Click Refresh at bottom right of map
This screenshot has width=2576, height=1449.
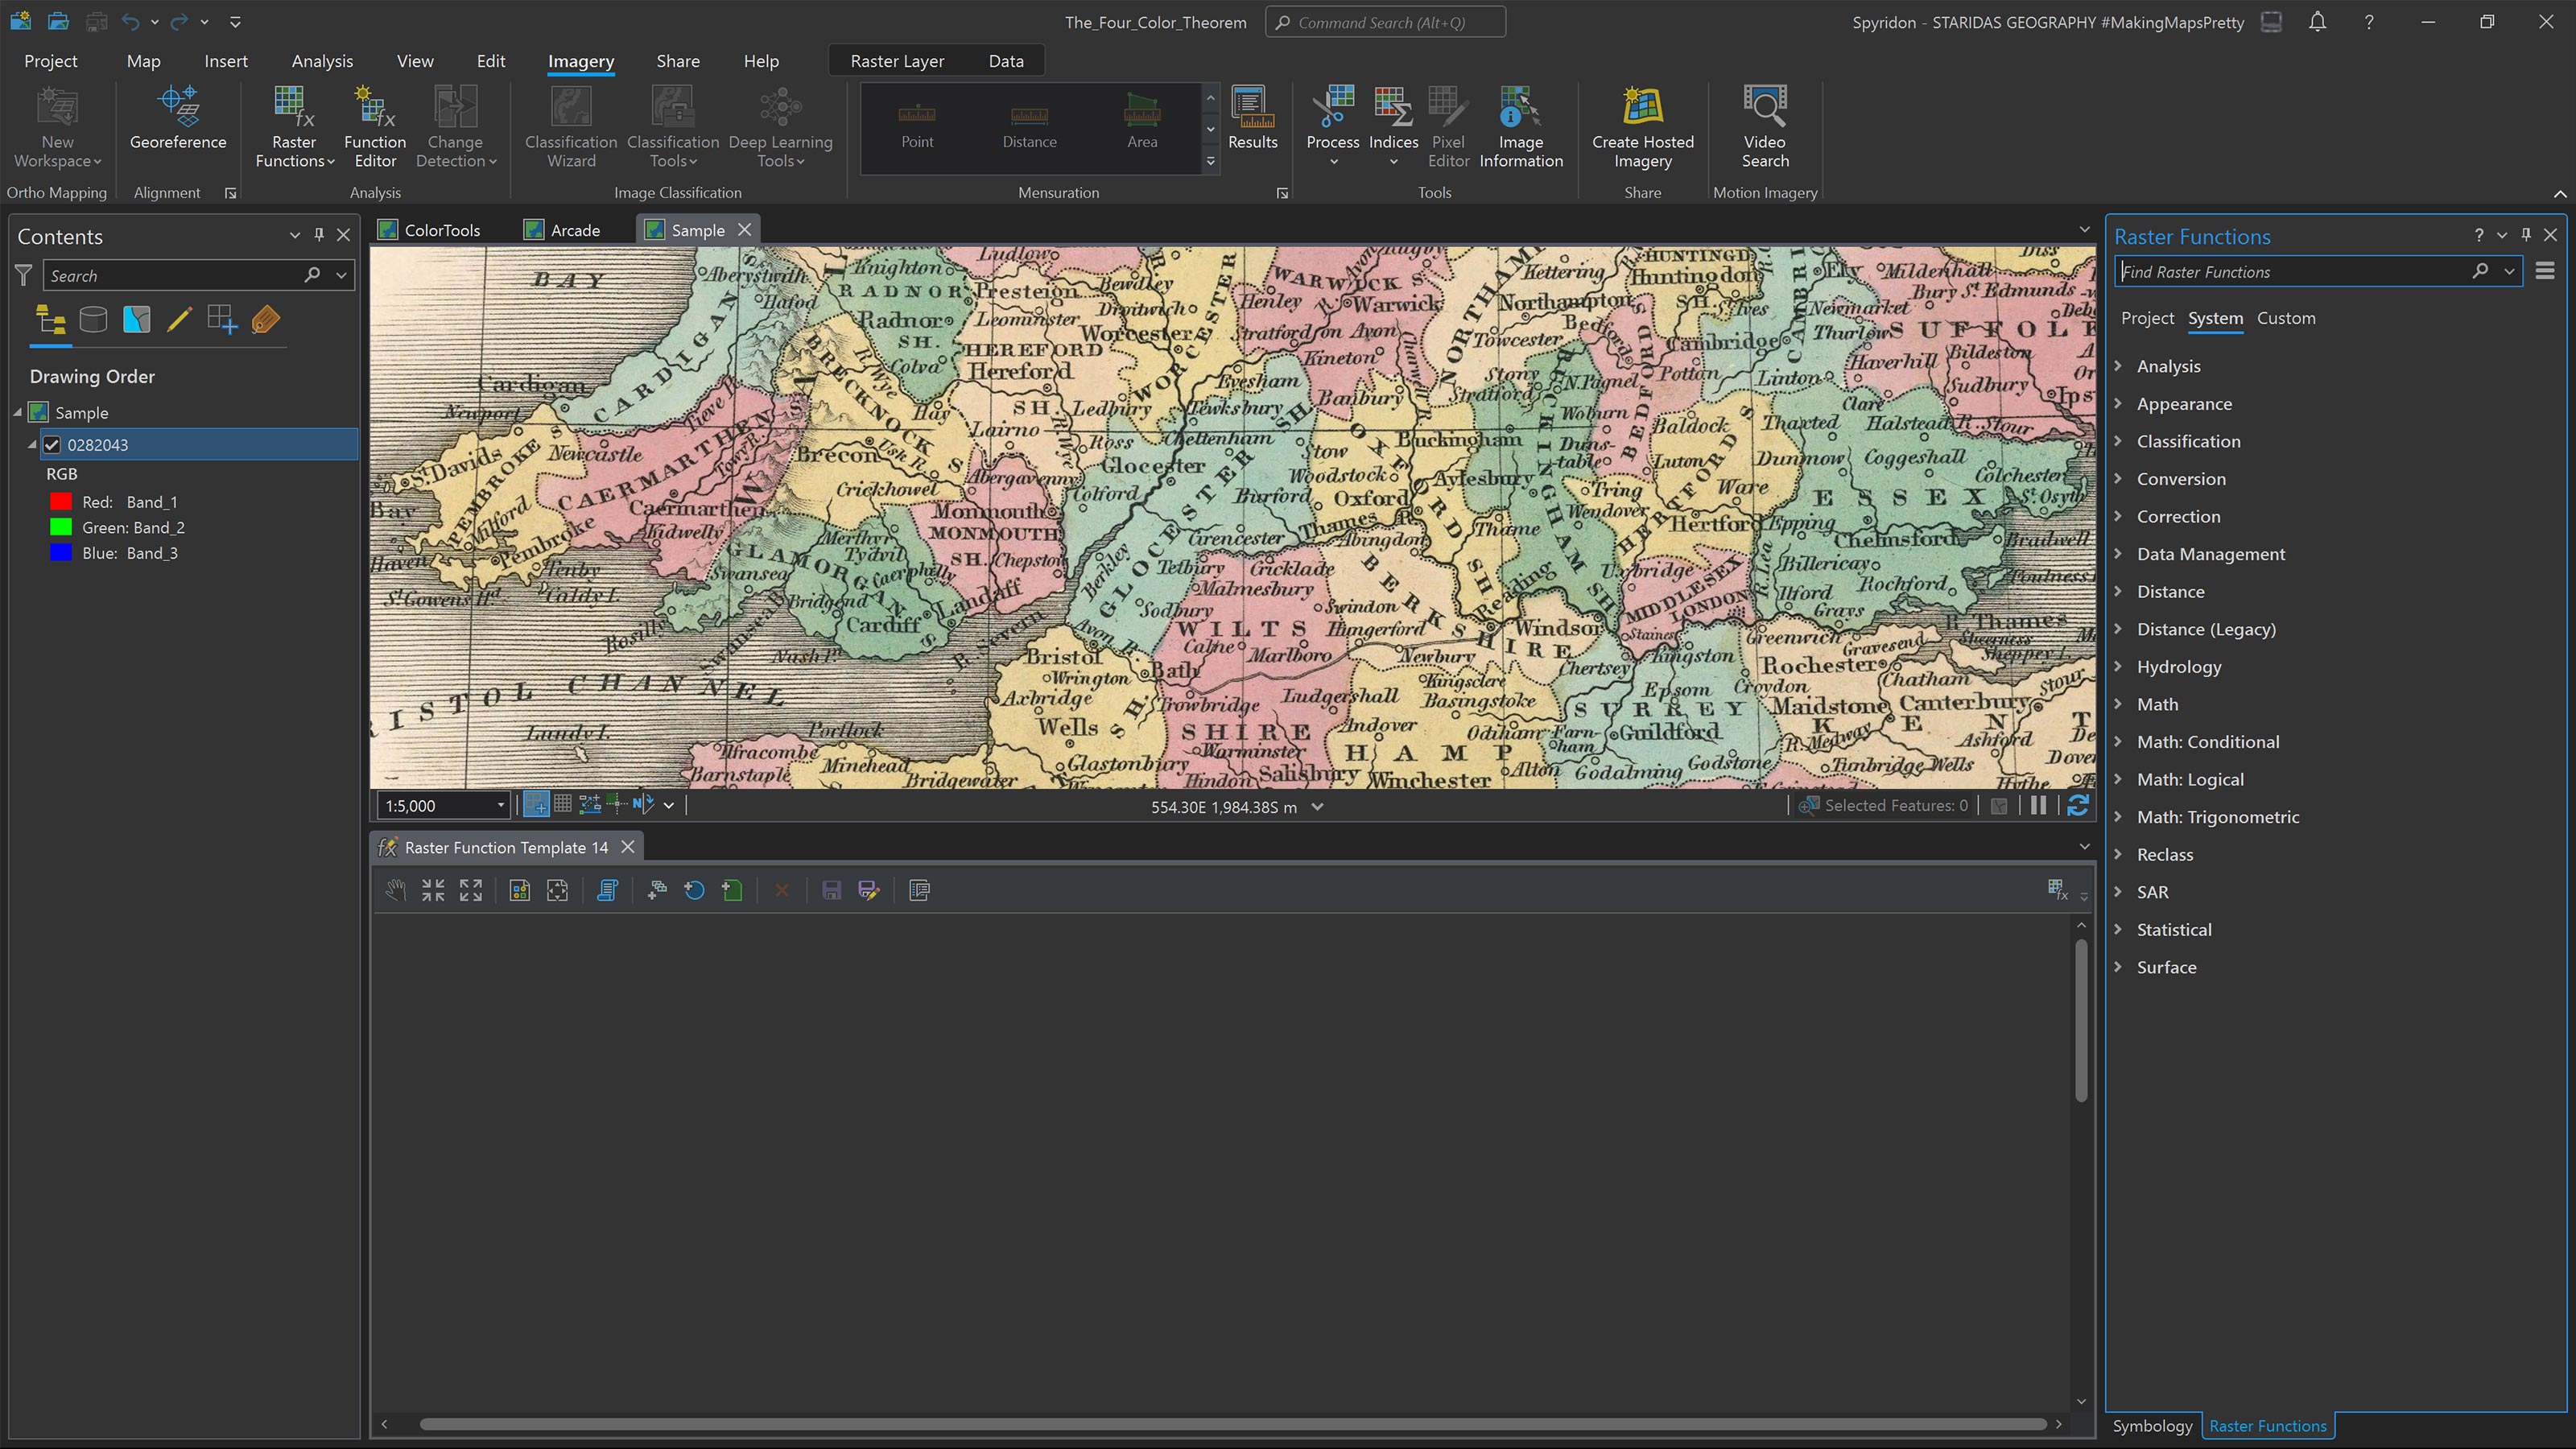2079,805
